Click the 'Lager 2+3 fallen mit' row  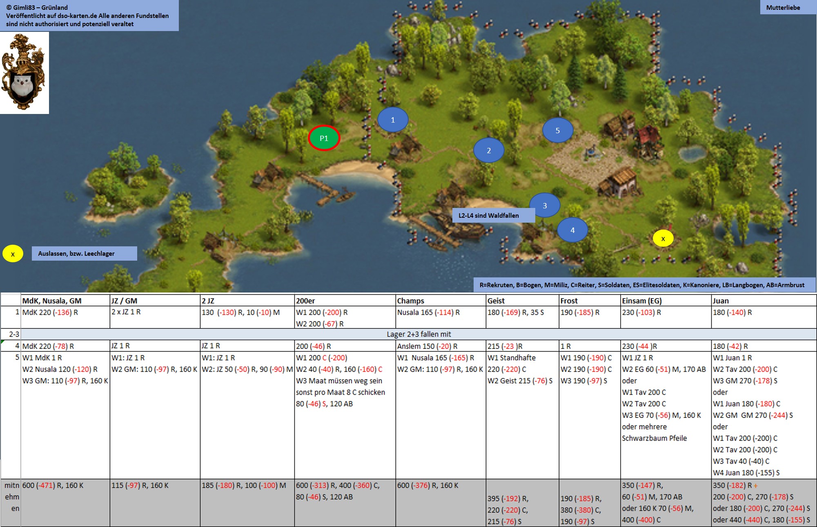[419, 334]
